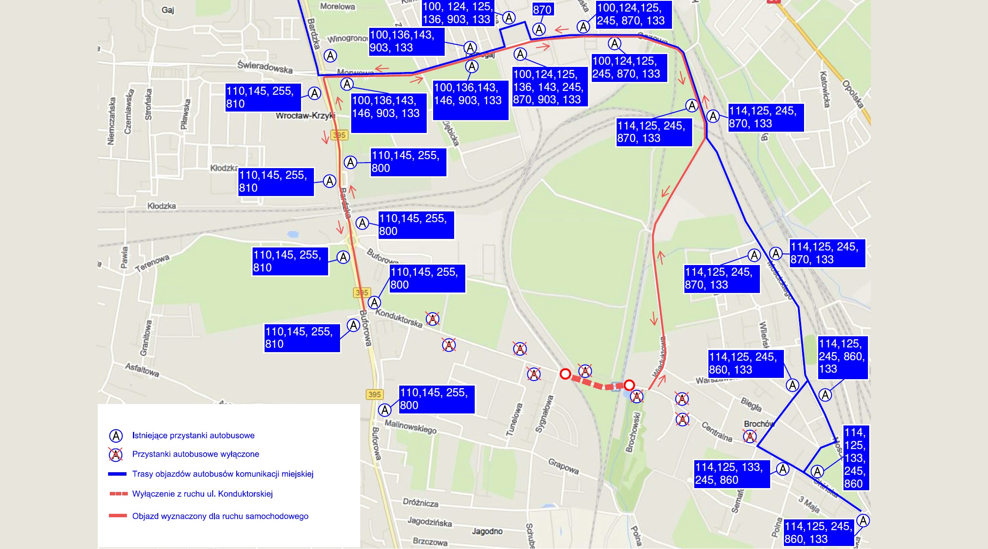Click 'Wyłączenie z ruchu ul. Konduktorskiej'
Screen dimensions: 988x549
coord(202,494)
